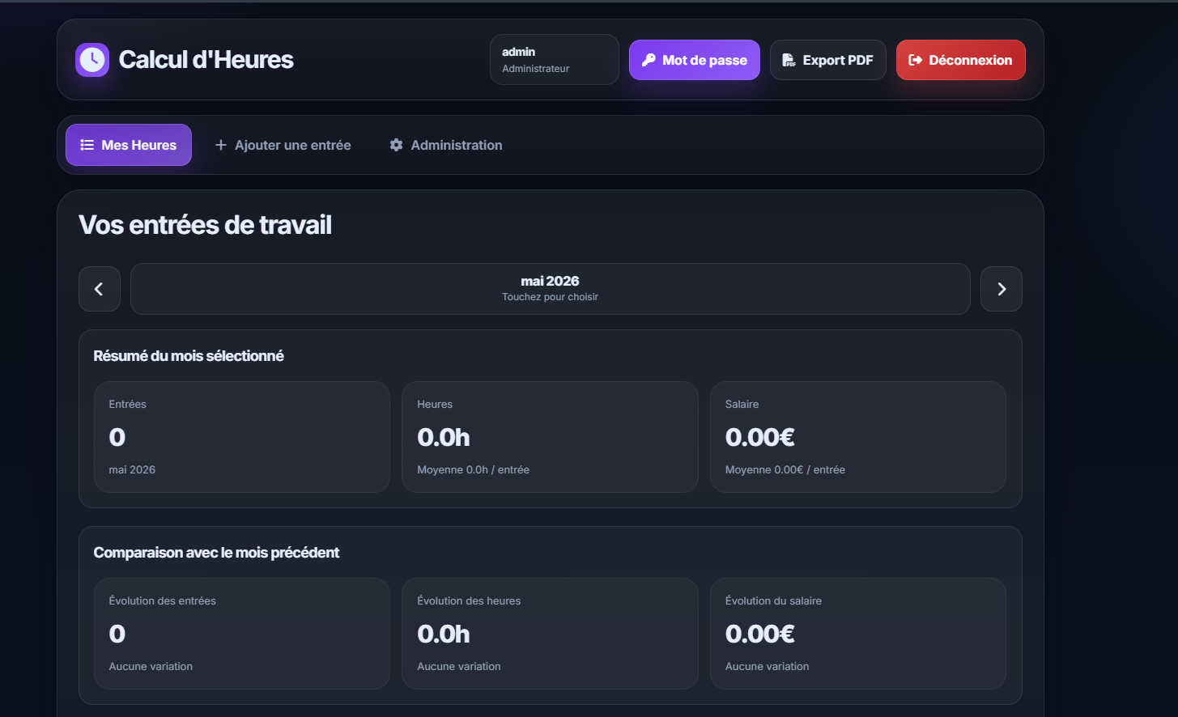1178x717 pixels.
Task: Click the Évolution du salaire card
Action: click(858, 634)
